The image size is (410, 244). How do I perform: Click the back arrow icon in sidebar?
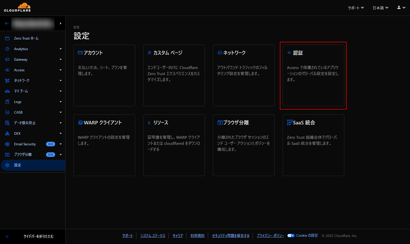(7, 23)
